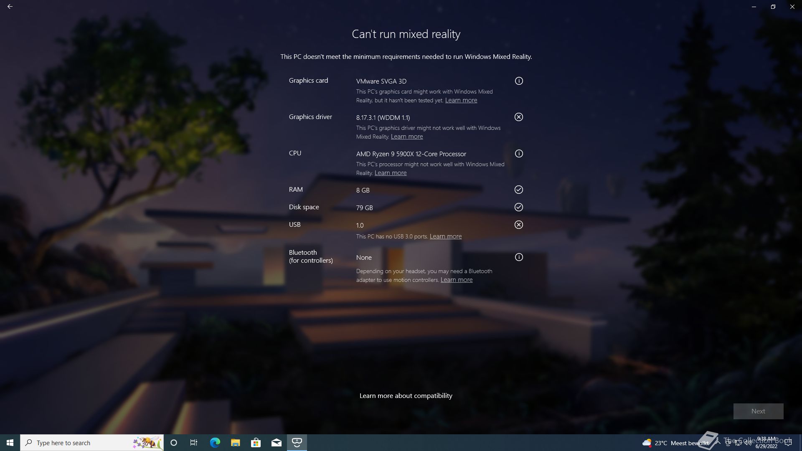Click the Next button
Viewport: 802px width, 451px height.
pos(758,411)
